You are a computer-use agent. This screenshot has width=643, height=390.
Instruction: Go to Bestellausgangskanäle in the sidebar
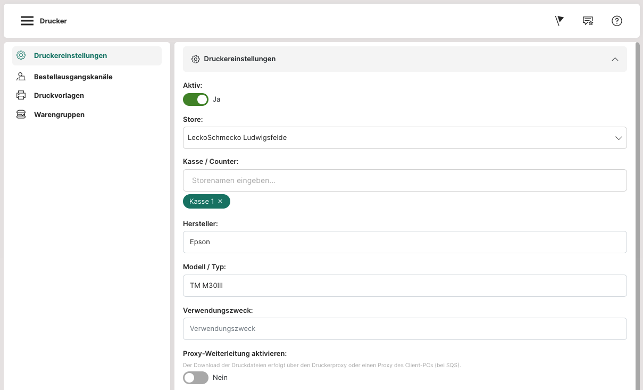click(x=73, y=77)
